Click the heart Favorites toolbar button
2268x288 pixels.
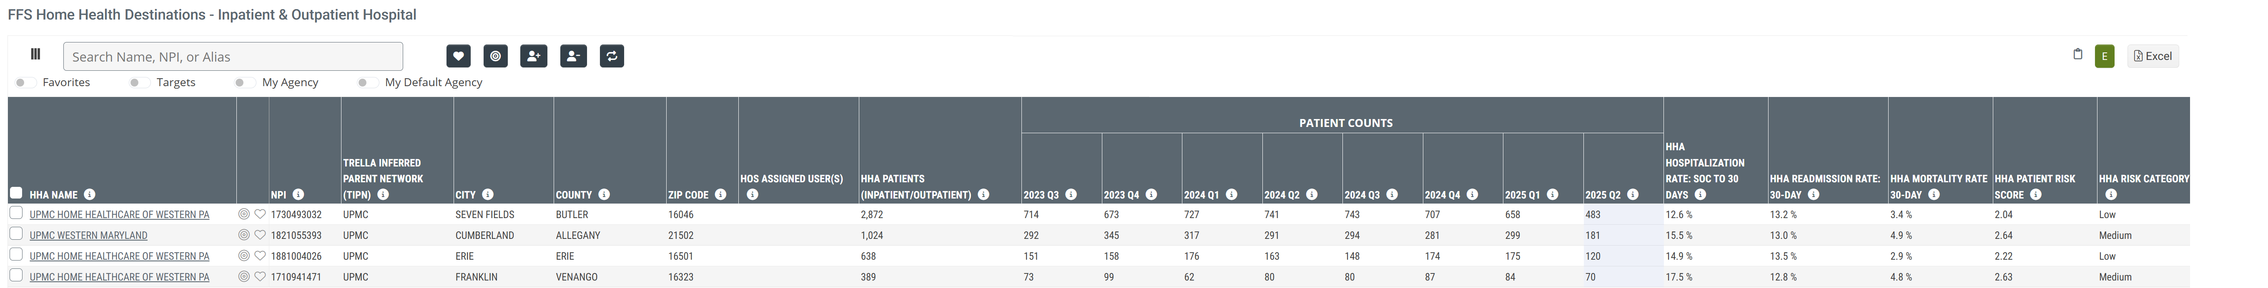pos(458,56)
